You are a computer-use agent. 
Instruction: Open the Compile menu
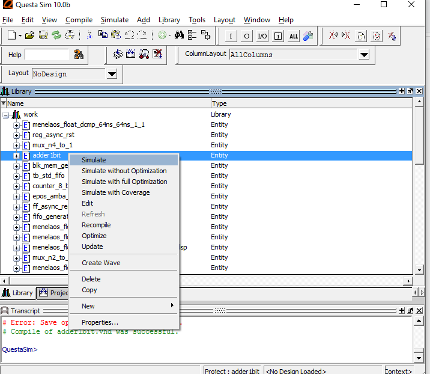coord(79,20)
